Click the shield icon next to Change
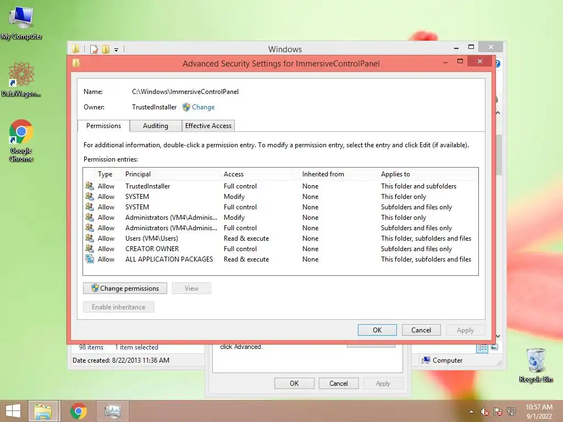 click(x=186, y=107)
